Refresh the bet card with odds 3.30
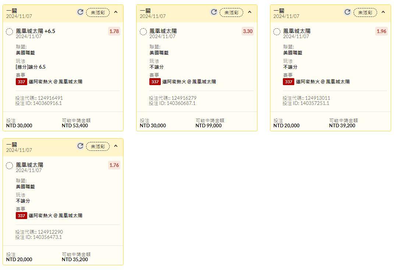This screenshot has height=270, width=394. pos(214,12)
